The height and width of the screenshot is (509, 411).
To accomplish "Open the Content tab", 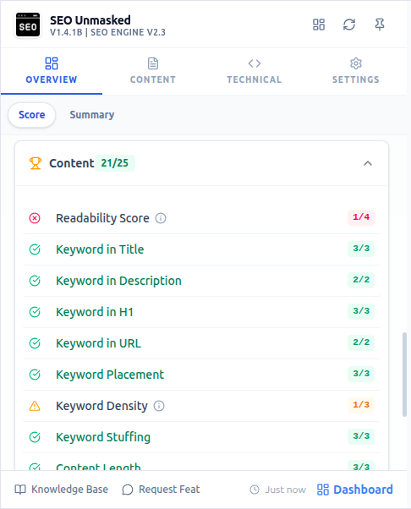I will click(153, 71).
